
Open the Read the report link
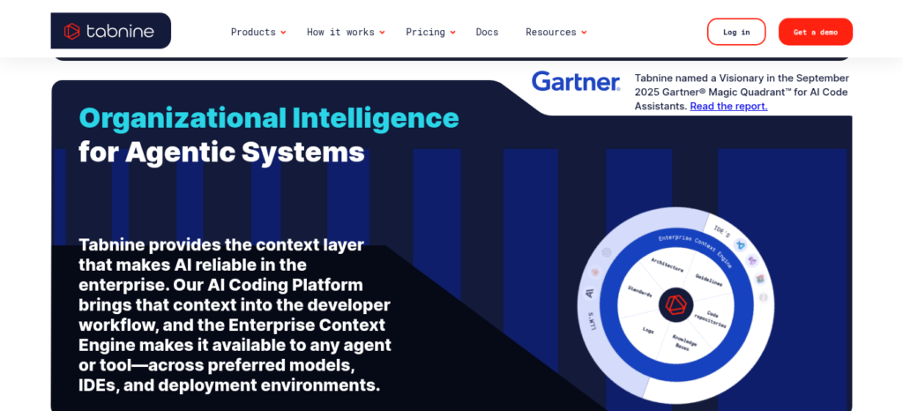(728, 106)
